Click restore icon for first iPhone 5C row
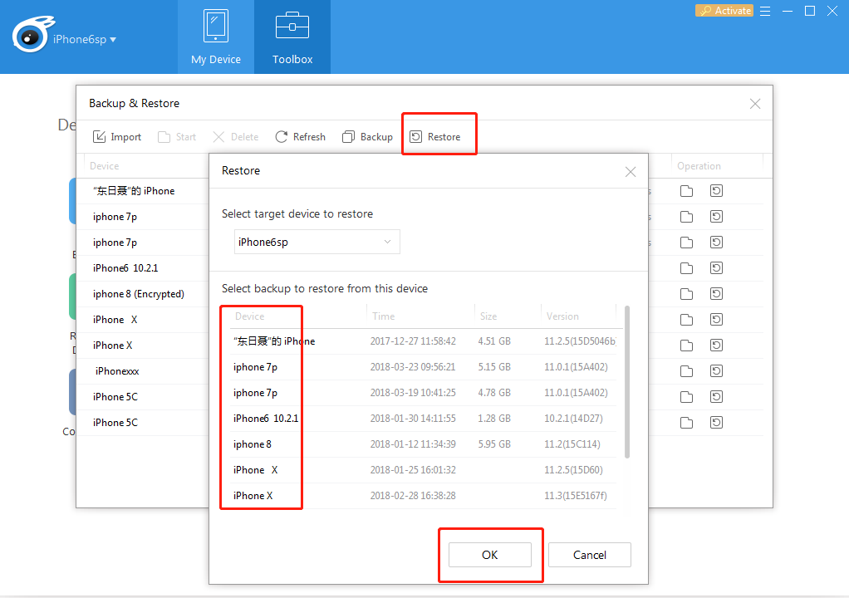The height and width of the screenshot is (598, 849). 716,397
